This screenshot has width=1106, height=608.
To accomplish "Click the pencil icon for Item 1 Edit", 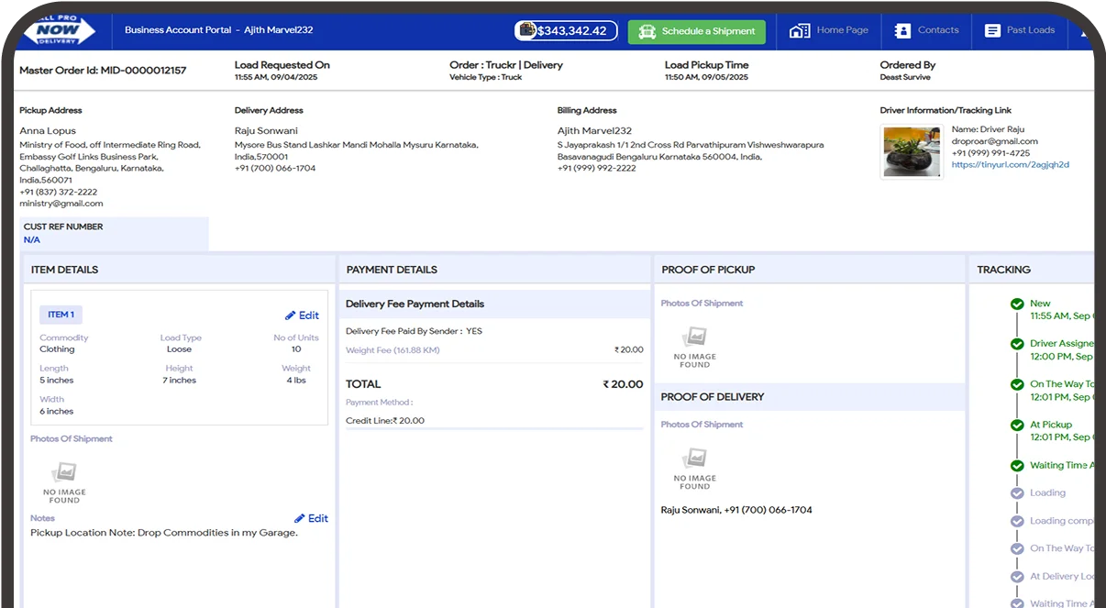I will [290, 315].
